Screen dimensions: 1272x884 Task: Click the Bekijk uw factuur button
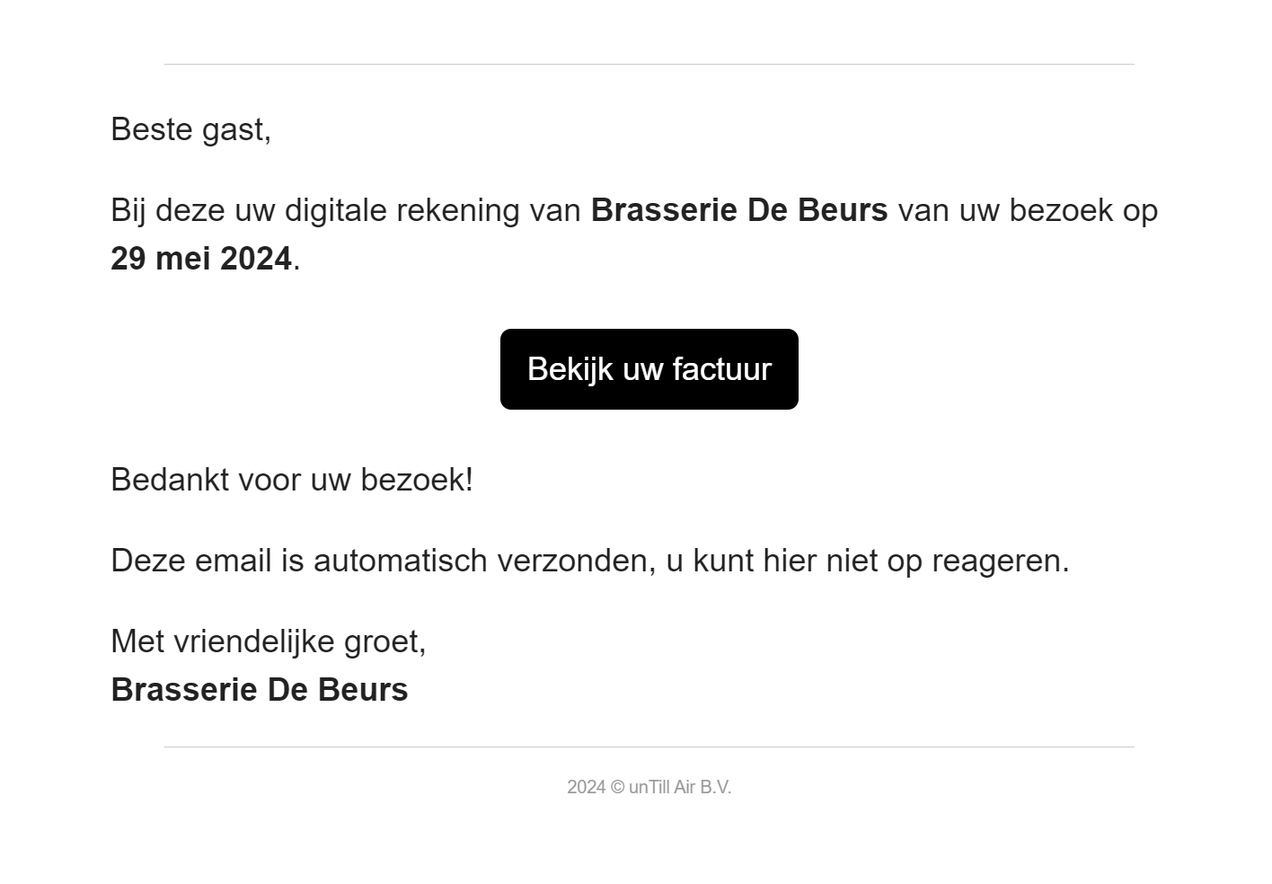(649, 369)
